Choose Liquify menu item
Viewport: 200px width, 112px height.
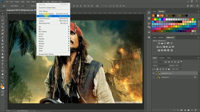53,21
